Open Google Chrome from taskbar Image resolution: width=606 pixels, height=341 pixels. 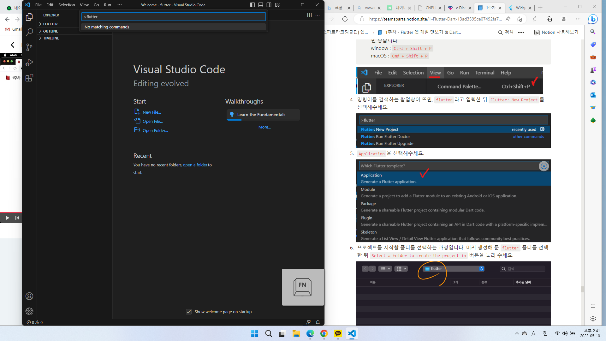click(x=324, y=333)
